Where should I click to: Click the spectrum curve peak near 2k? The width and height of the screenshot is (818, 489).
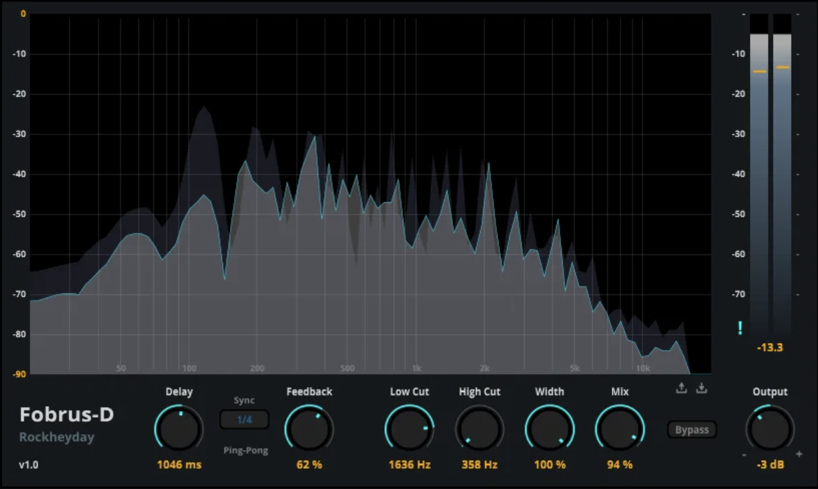(x=488, y=163)
